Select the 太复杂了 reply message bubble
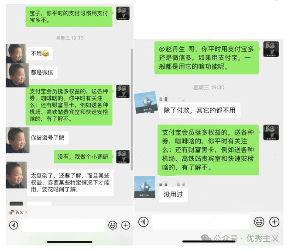Image resolution: width=288 pixels, height=250 pixels. pos(70,183)
